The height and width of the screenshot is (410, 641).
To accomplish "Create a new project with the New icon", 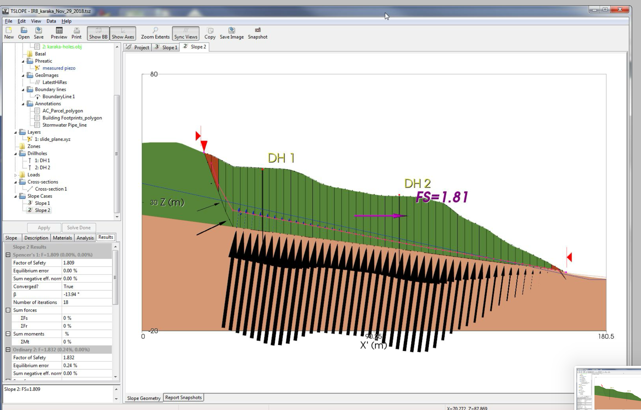I will [9, 32].
